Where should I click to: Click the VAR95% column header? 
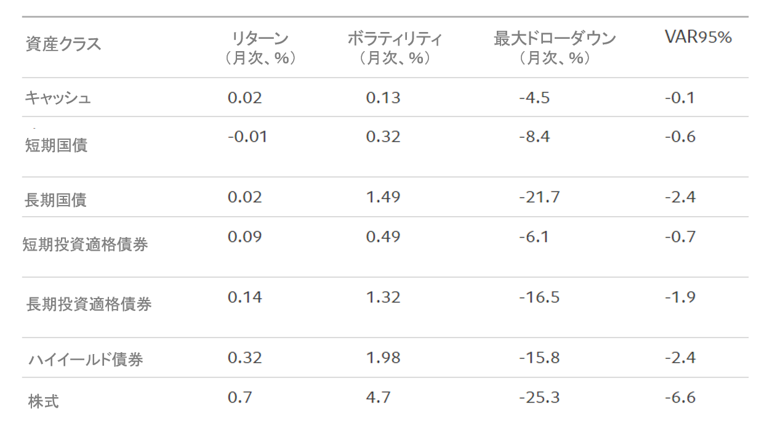[697, 38]
